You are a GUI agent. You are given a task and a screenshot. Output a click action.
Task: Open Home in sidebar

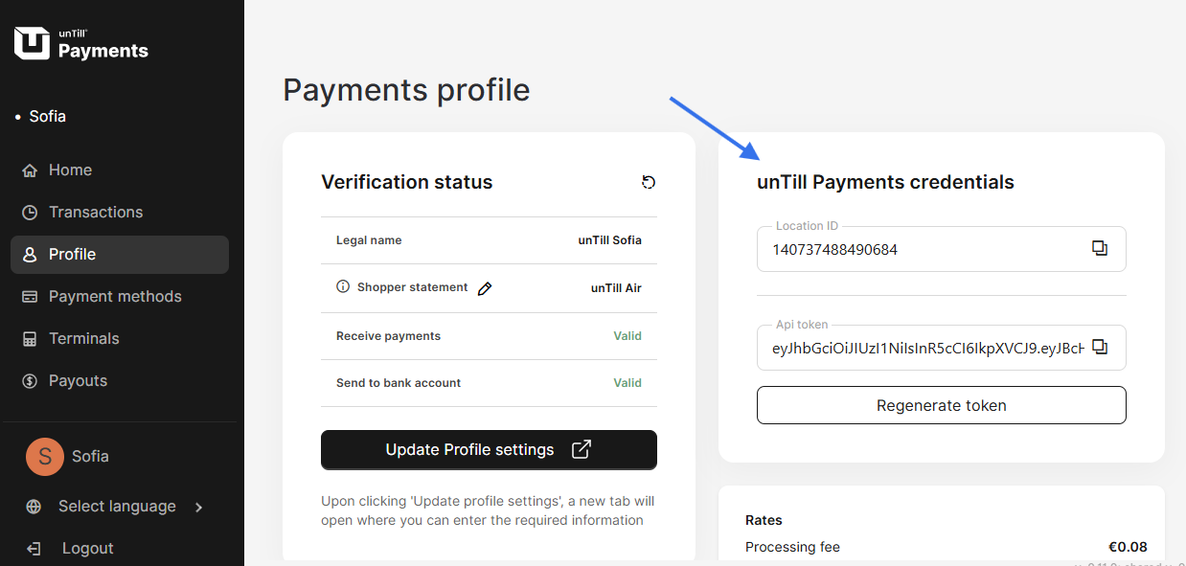(70, 170)
